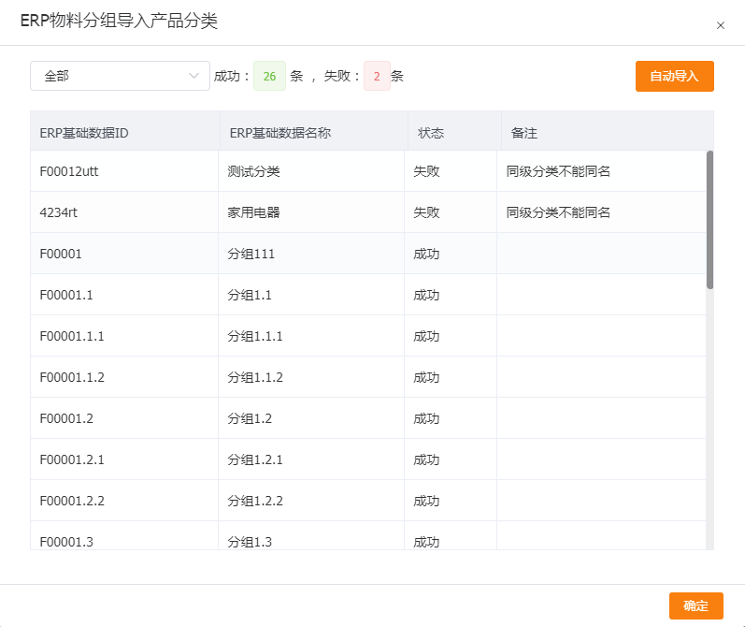The width and height of the screenshot is (745, 627).
Task: Select row with ID F00001.2.2
Action: click(x=72, y=501)
